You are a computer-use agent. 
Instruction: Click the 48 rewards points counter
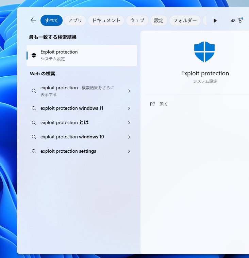tap(233, 20)
